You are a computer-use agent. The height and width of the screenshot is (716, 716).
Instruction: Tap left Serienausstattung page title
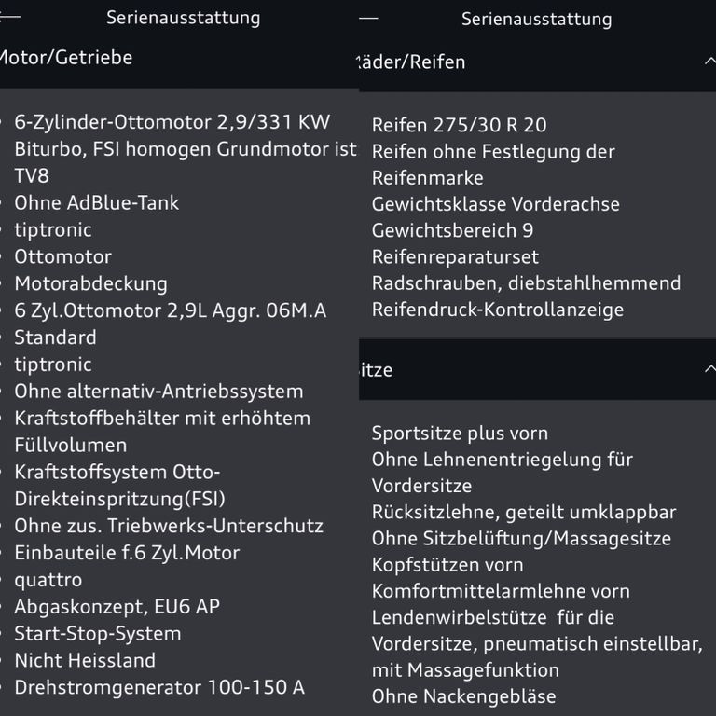click(x=183, y=18)
